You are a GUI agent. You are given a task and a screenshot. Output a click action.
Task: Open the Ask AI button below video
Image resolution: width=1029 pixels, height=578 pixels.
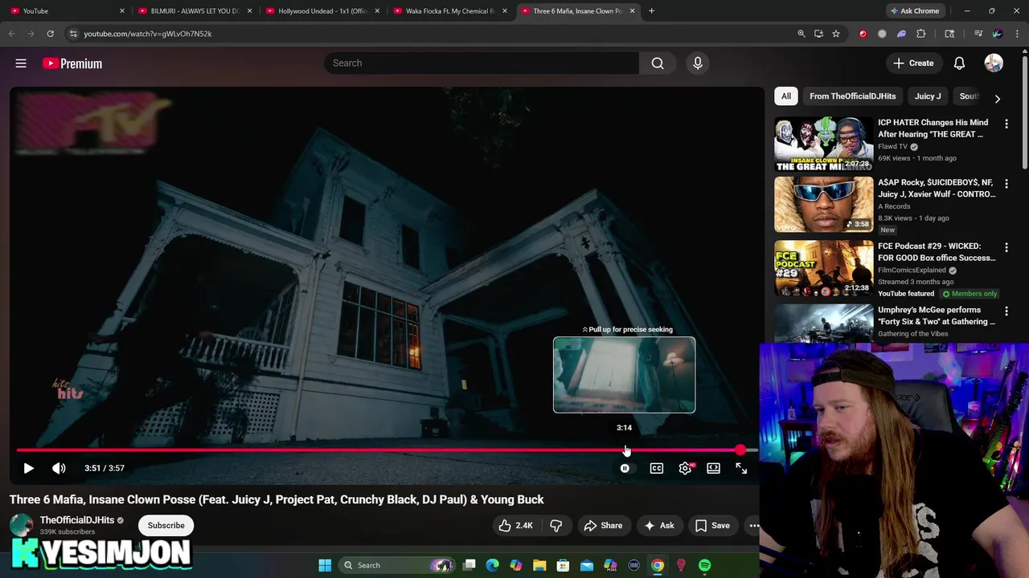[658, 526]
